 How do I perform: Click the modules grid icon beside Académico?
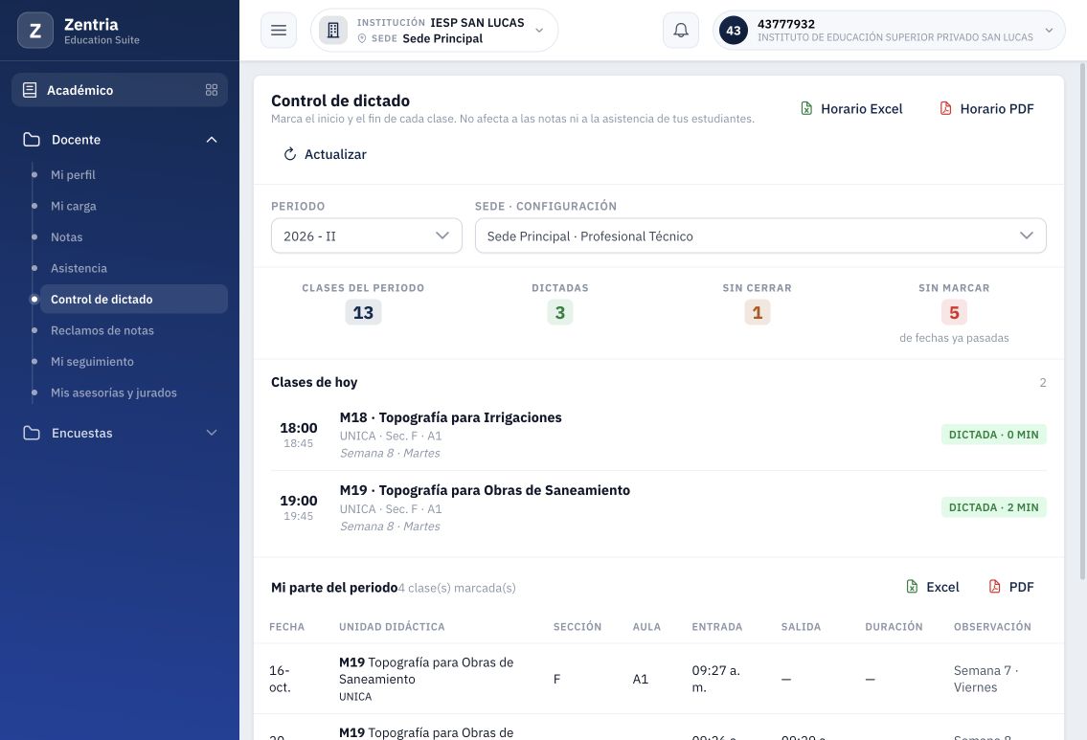point(212,90)
